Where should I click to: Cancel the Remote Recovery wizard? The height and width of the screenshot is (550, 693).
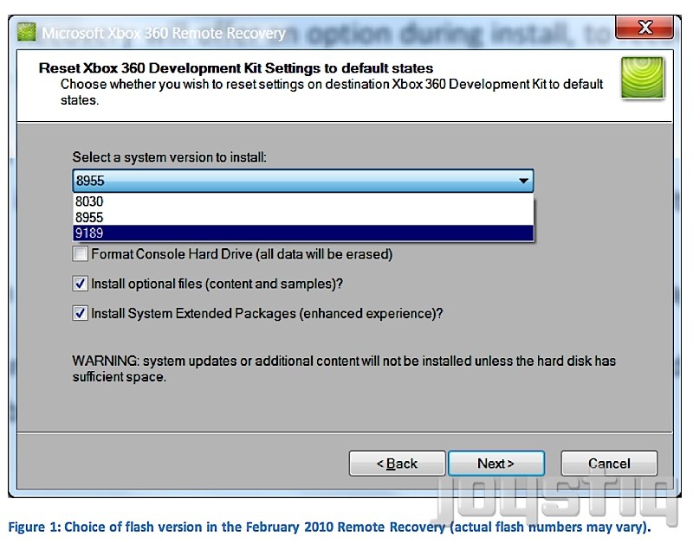(609, 464)
